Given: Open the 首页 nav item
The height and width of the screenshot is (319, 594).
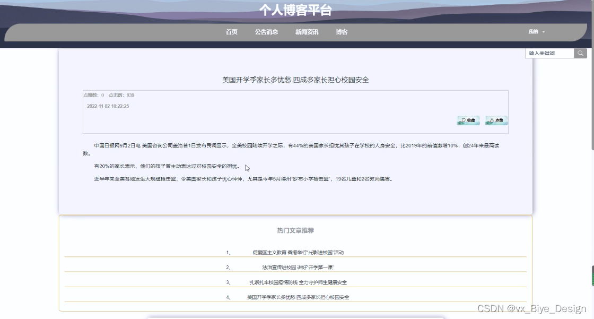Looking at the screenshot, I should pos(231,32).
